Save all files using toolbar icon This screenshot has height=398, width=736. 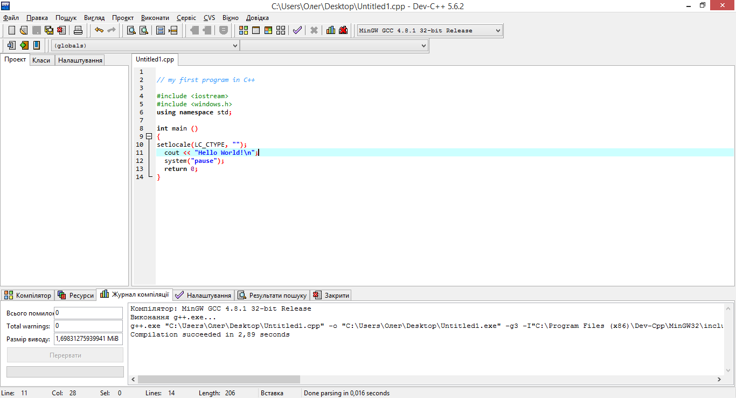coord(49,30)
